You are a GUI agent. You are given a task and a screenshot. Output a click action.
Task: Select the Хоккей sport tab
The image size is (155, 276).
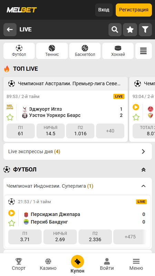click(118, 51)
